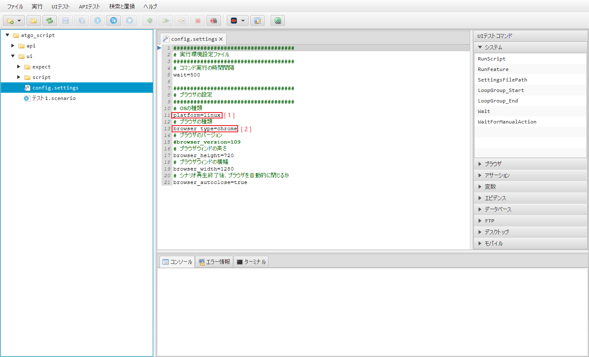Select the LoopGroup_End command

coord(530,101)
